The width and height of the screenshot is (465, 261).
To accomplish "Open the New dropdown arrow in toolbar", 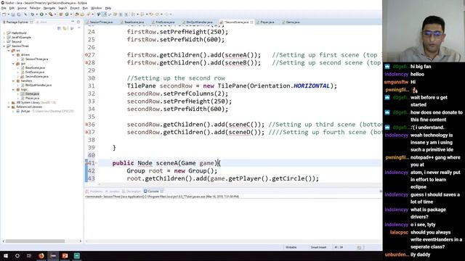I will pyautogui.click(x=9, y=14).
